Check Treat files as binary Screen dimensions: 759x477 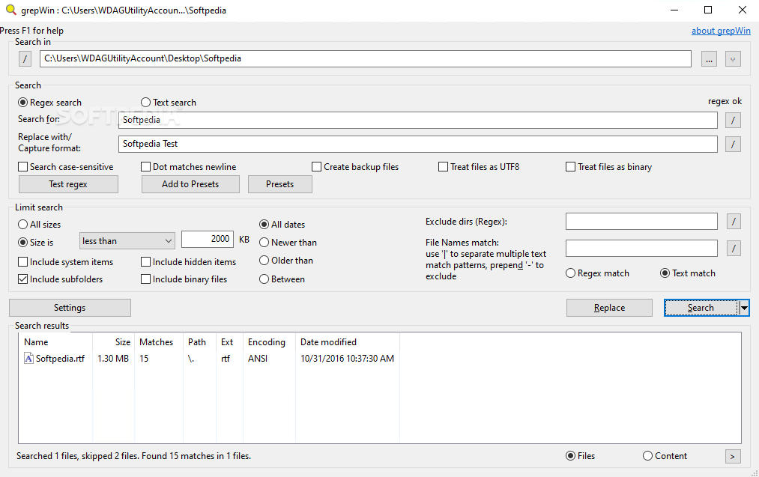point(571,167)
